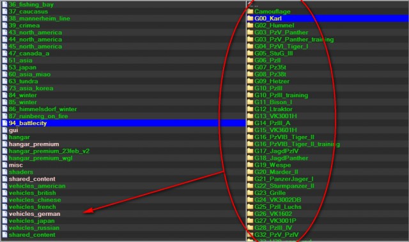This screenshot has width=409, height=242.
Task: Pick the 73_asia_korea file
Action: coord(31,88)
